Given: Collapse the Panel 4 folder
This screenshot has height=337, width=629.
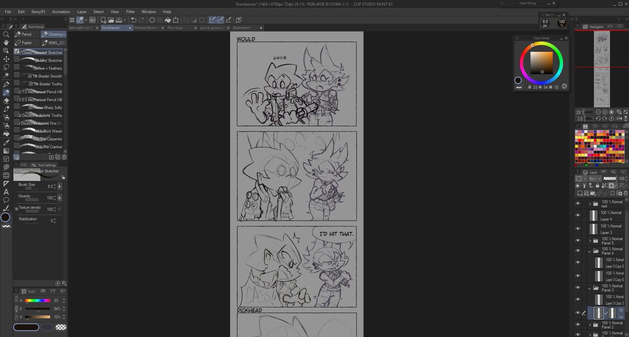Looking at the screenshot, I should pos(590,251).
